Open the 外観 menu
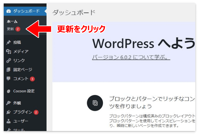This screenshot has width=199, height=135. tap(25, 103)
